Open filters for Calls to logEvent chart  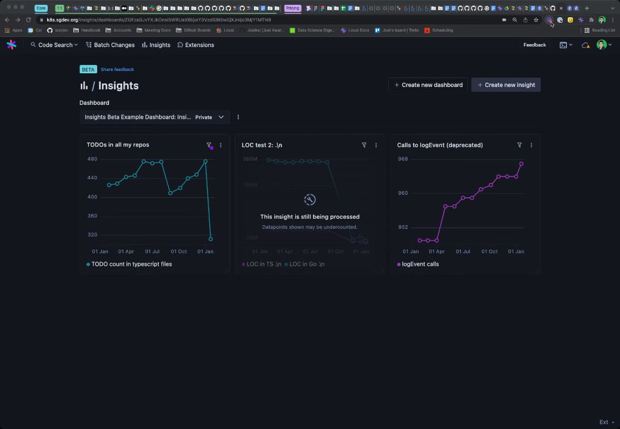coord(519,145)
